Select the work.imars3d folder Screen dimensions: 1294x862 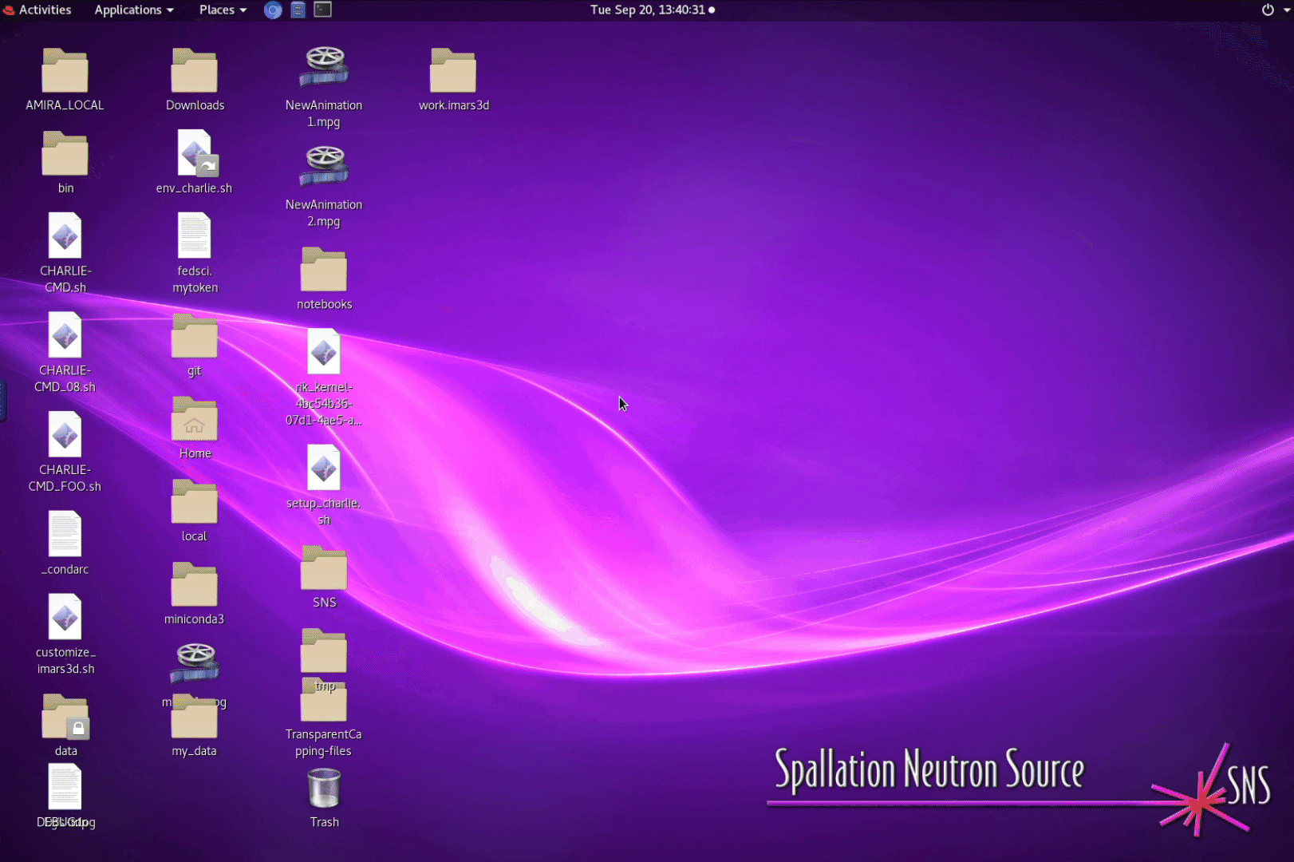452,72
